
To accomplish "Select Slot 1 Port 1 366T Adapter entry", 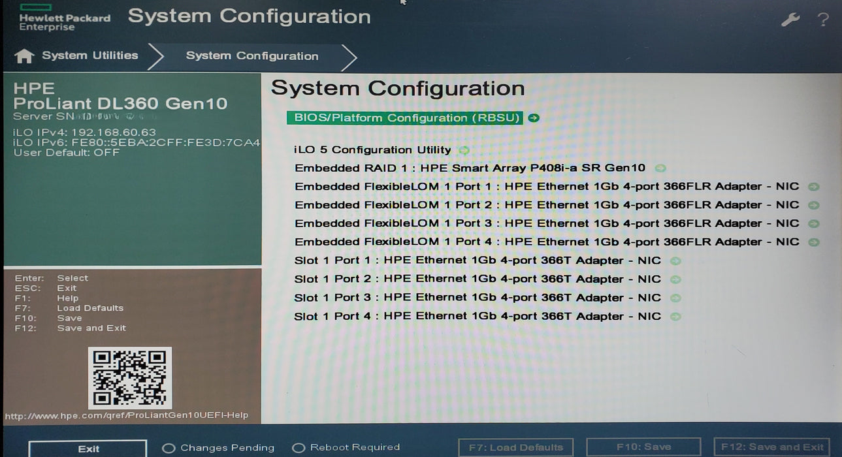I will [478, 260].
